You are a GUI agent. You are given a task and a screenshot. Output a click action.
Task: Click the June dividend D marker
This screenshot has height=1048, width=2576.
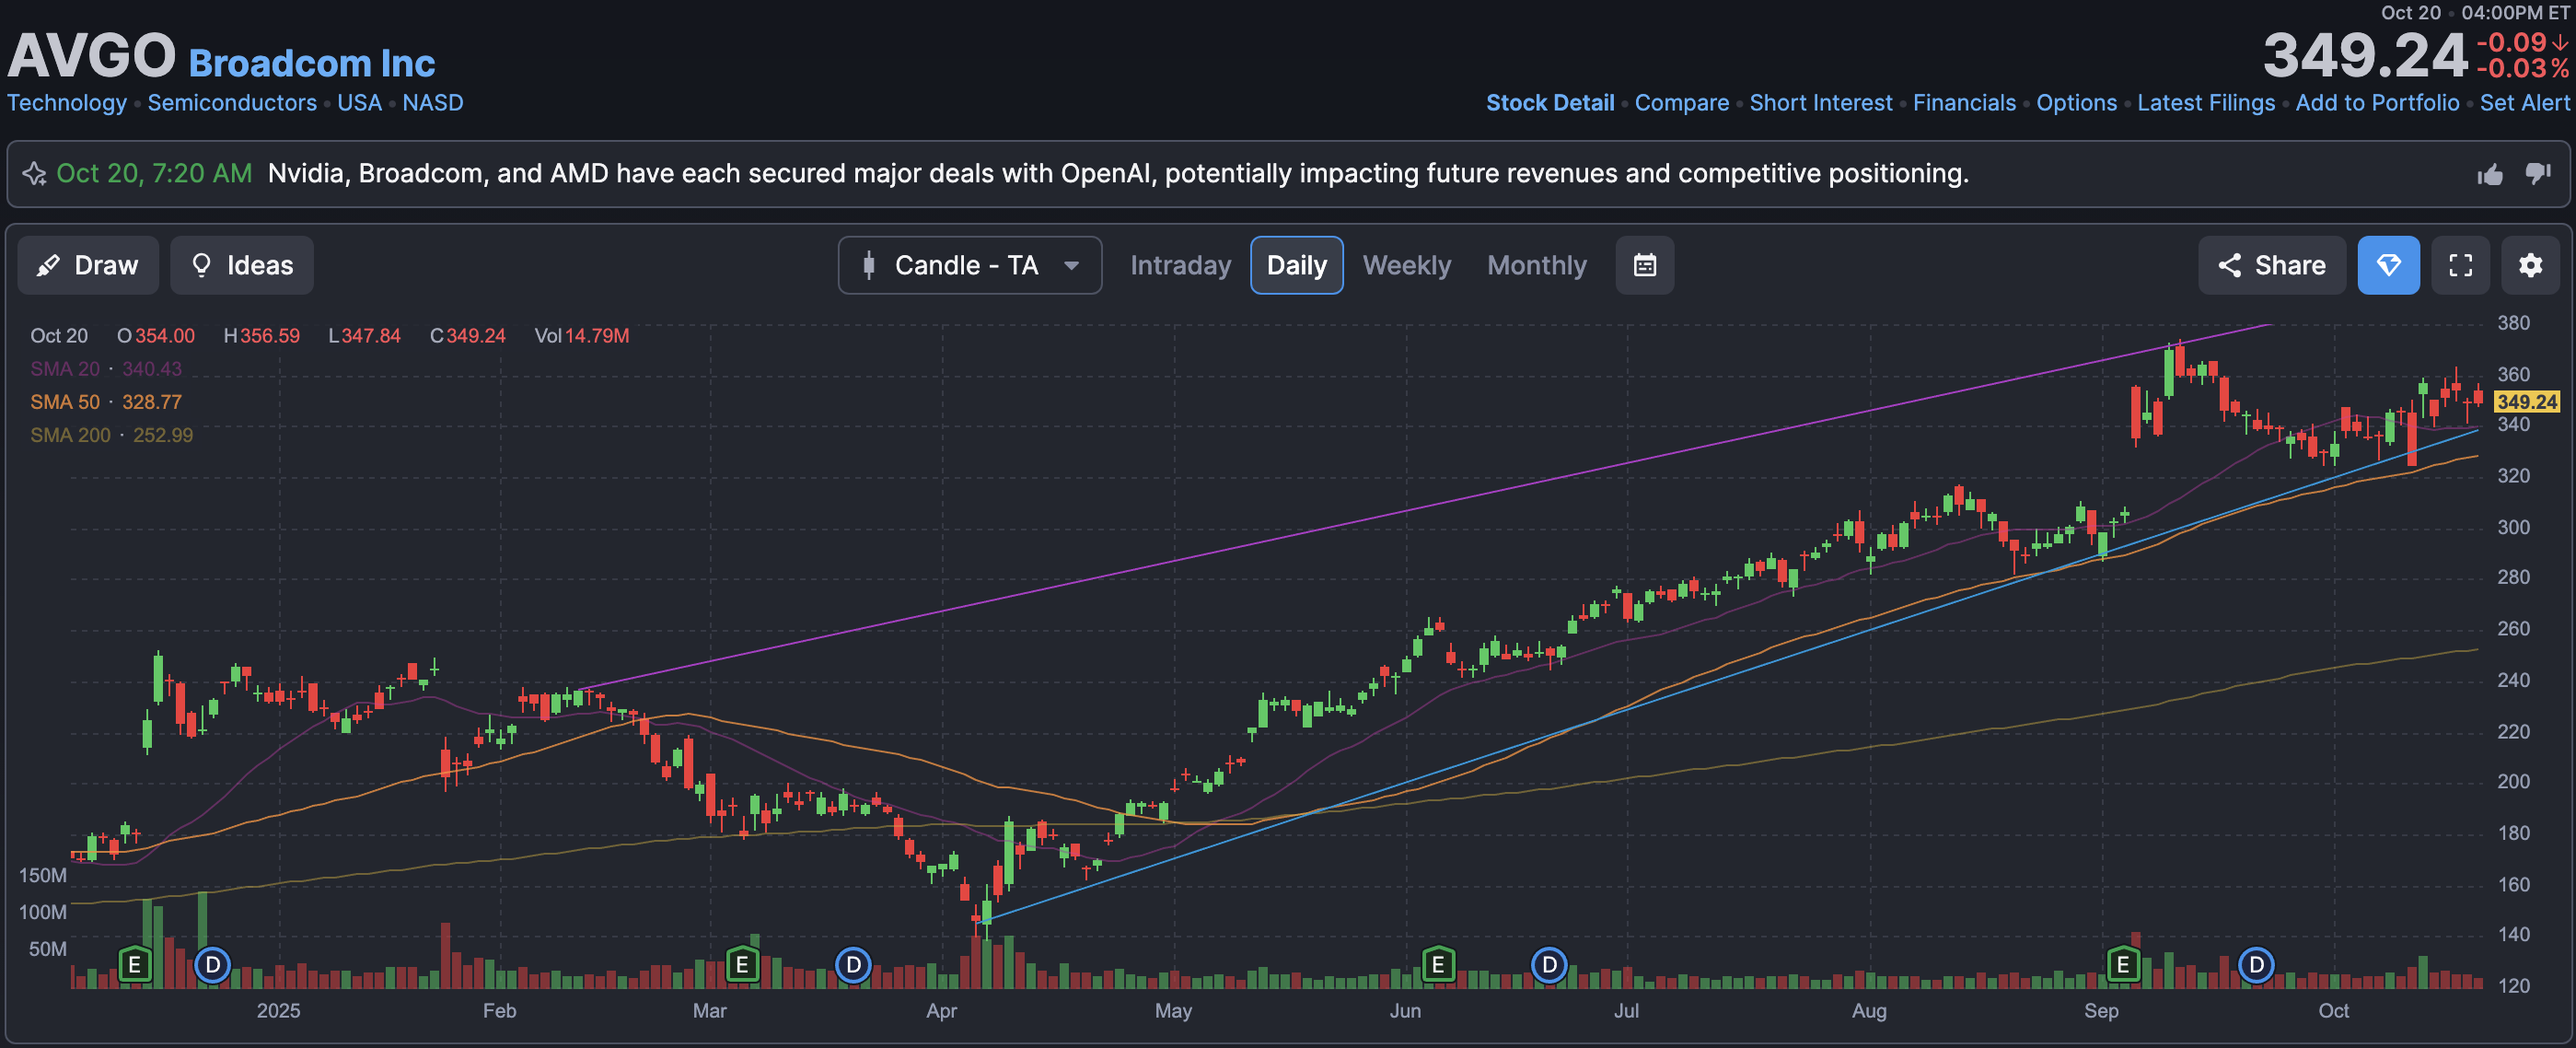pos(1549,965)
